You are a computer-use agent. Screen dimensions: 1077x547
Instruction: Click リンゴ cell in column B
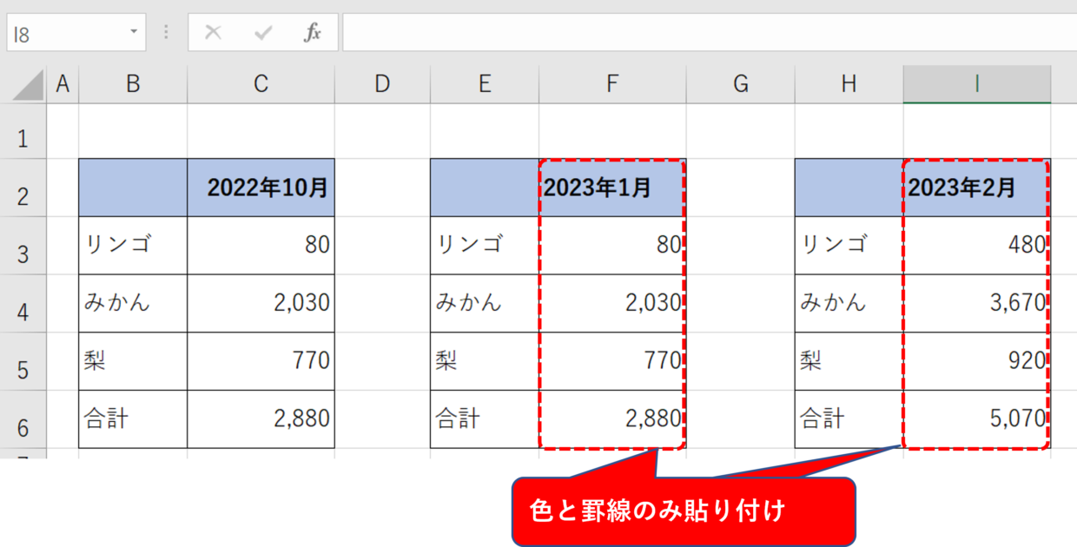tap(133, 246)
